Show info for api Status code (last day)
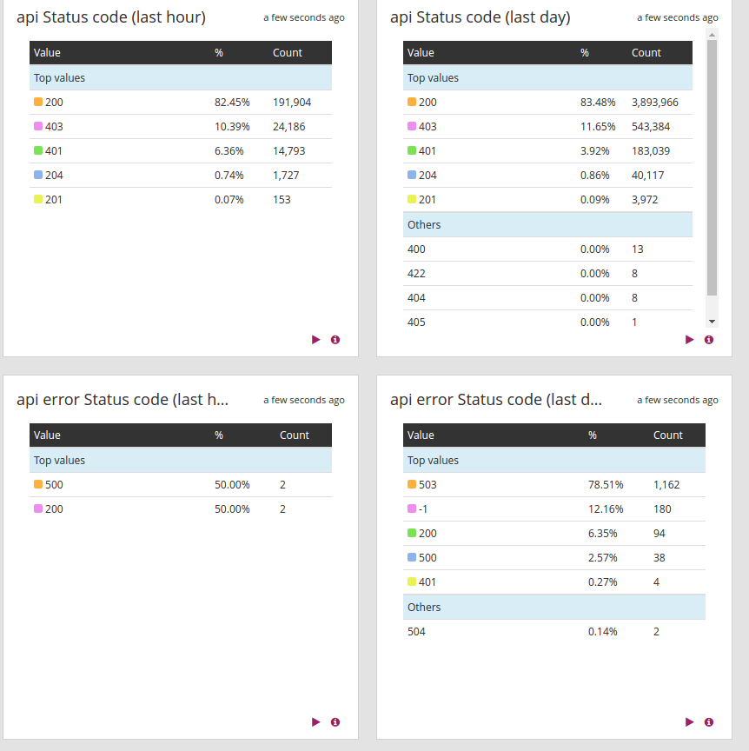 click(709, 340)
